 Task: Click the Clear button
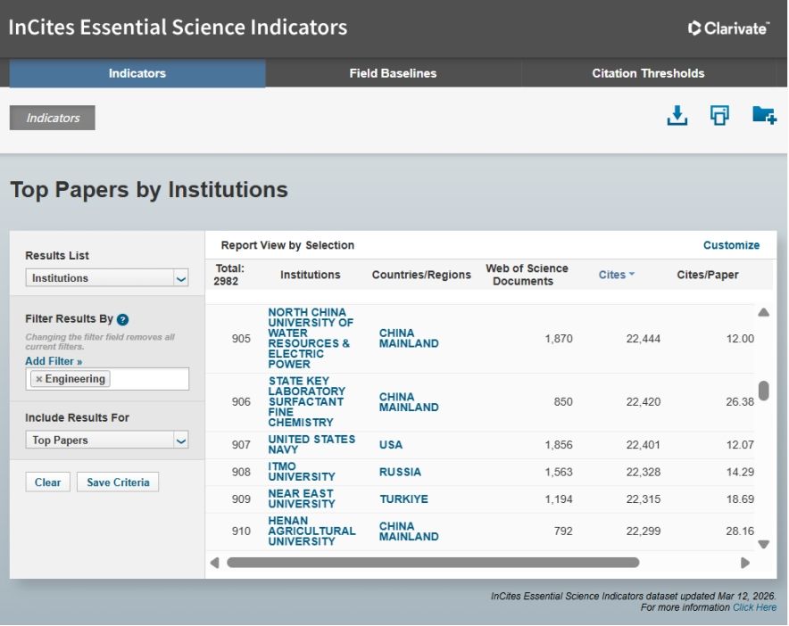(47, 482)
